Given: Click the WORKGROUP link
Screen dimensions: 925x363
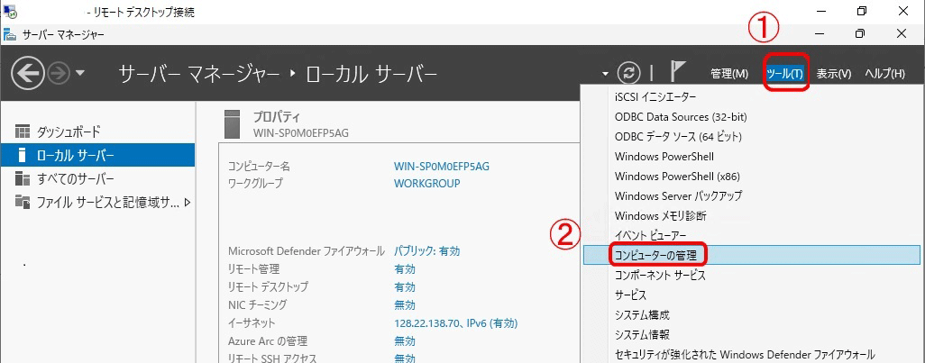Looking at the screenshot, I should tap(426, 183).
